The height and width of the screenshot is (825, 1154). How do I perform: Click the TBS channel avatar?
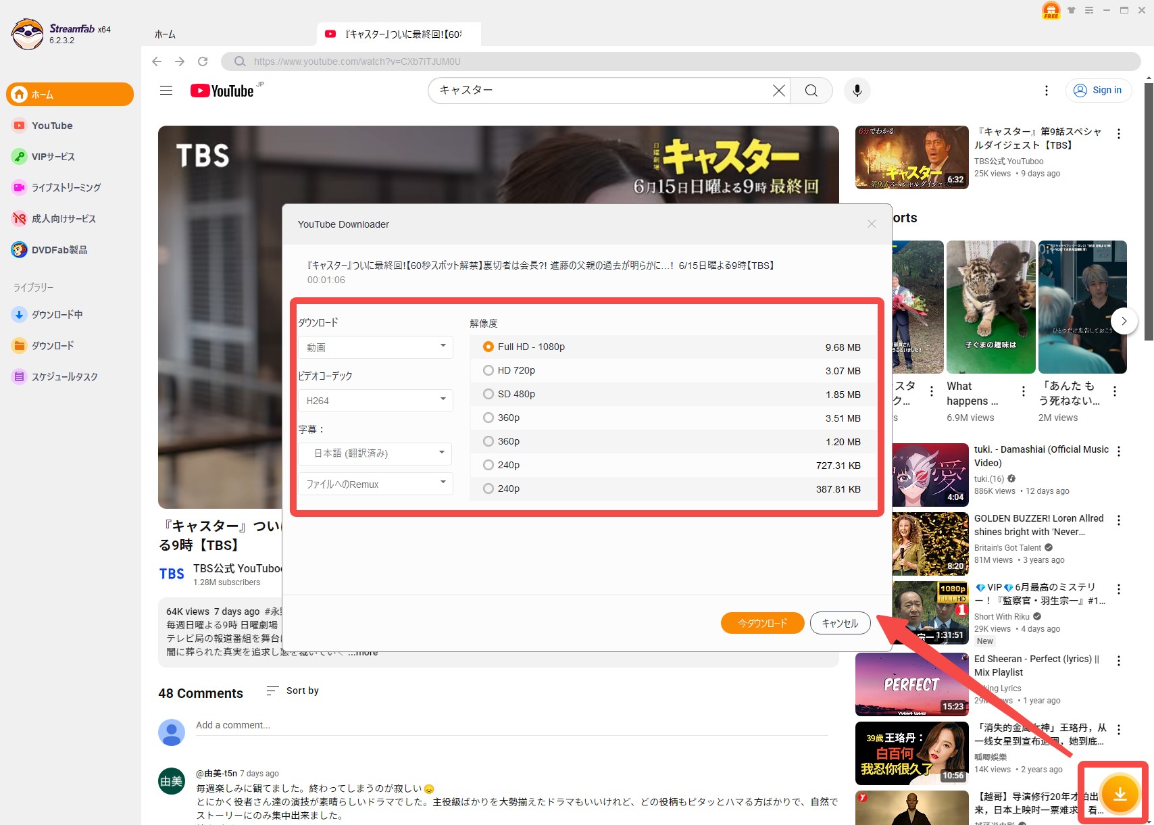click(172, 574)
